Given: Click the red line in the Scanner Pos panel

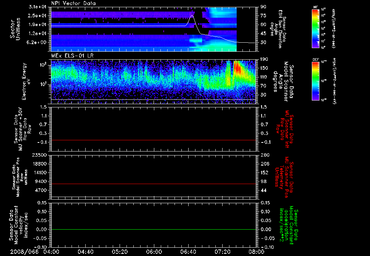Looking at the screenshot, I should 154,184.
